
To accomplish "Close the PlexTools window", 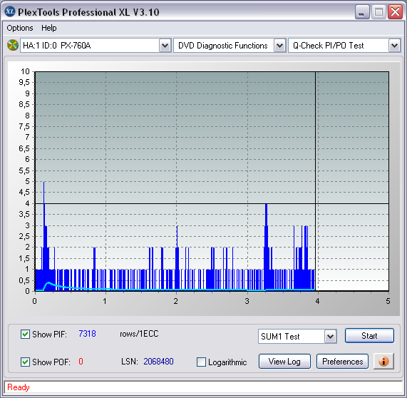I will [x=395, y=11].
